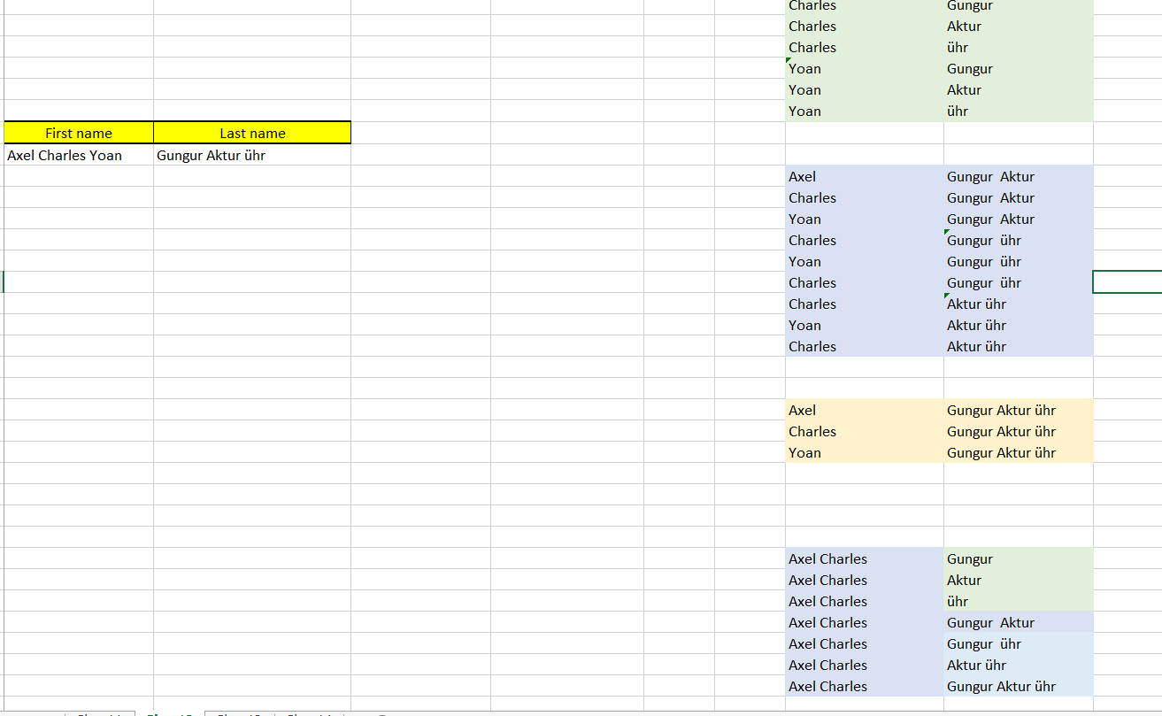Select Yoan in the blue Aktur ühr row

[x=865, y=325]
